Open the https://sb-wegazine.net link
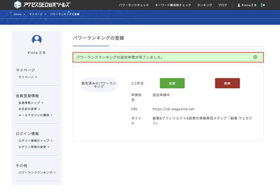280x195 pixels. click(174, 109)
